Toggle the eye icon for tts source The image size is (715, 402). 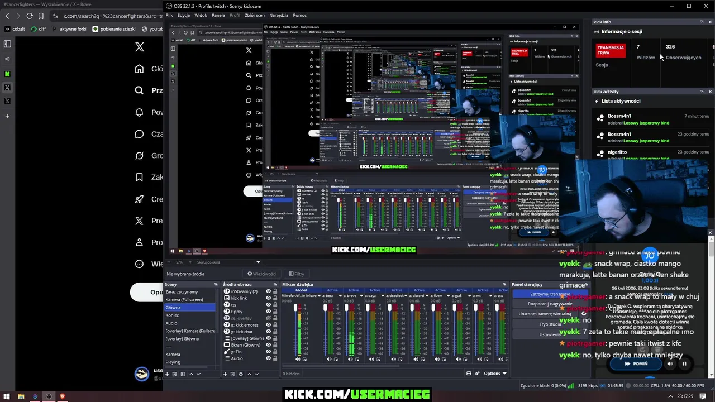click(268, 305)
